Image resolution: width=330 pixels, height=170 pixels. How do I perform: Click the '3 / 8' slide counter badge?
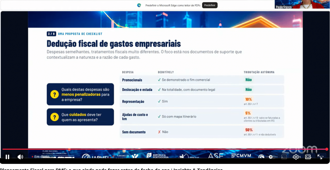(51, 34)
